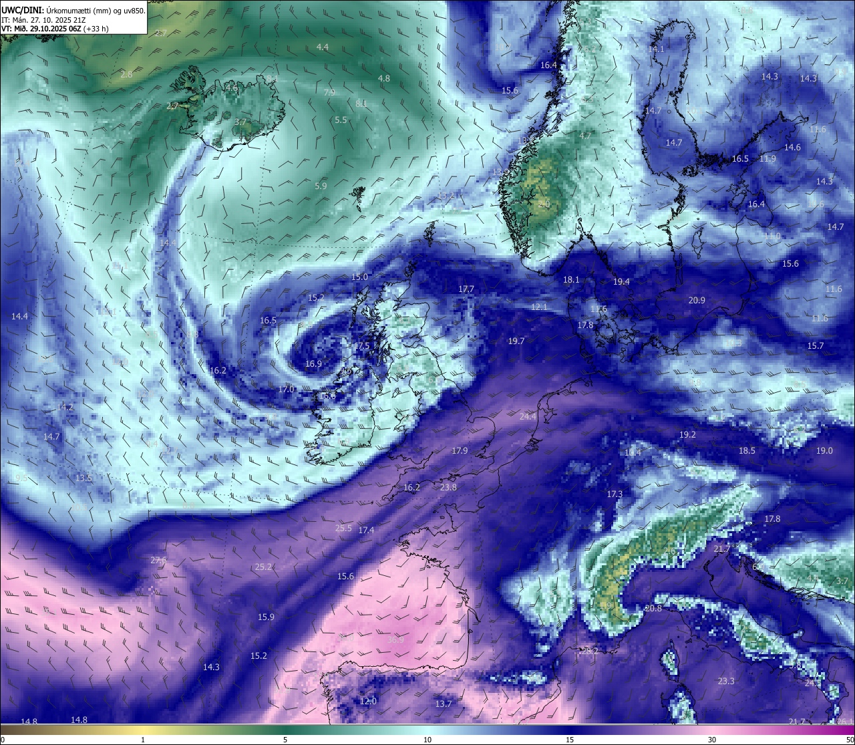Click the dark blue part of the color scale near 15
This screenshot has height=745, width=855.
coord(570,728)
